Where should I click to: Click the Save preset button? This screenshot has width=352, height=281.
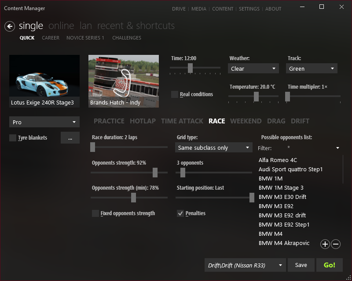(x=301, y=265)
